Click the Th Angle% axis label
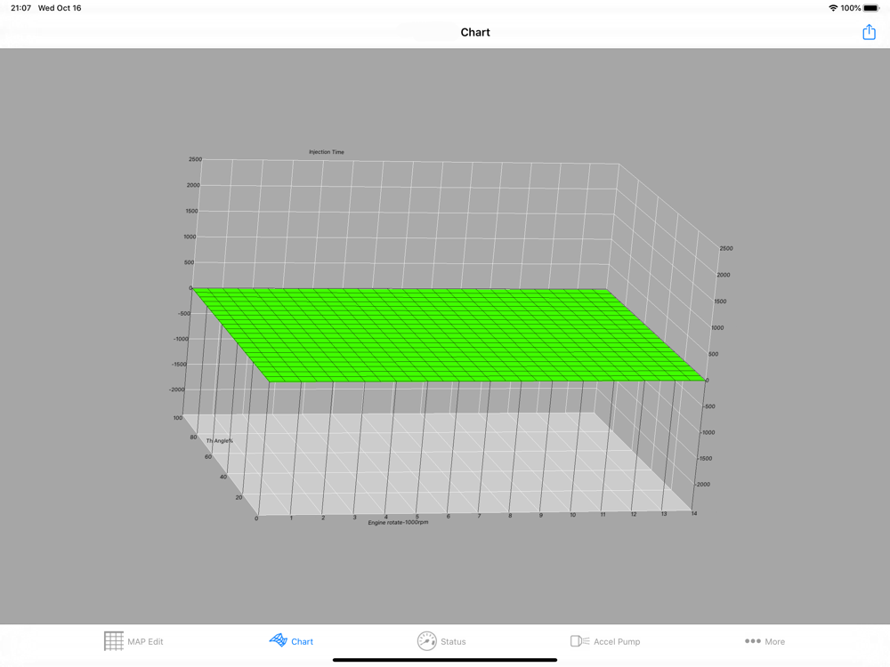The width and height of the screenshot is (890, 667). pos(220,441)
